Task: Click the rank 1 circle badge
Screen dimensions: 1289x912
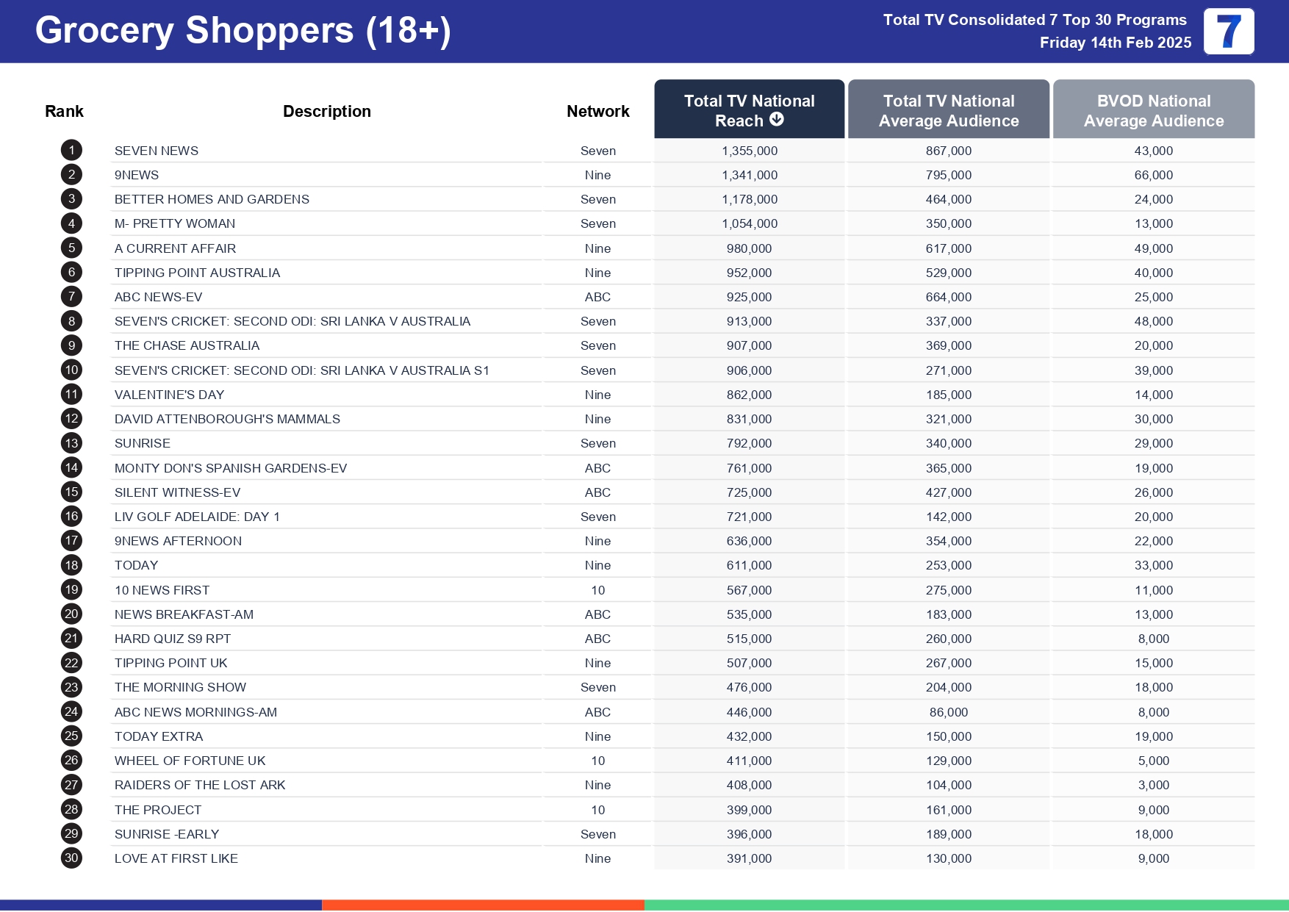Action: (x=71, y=151)
